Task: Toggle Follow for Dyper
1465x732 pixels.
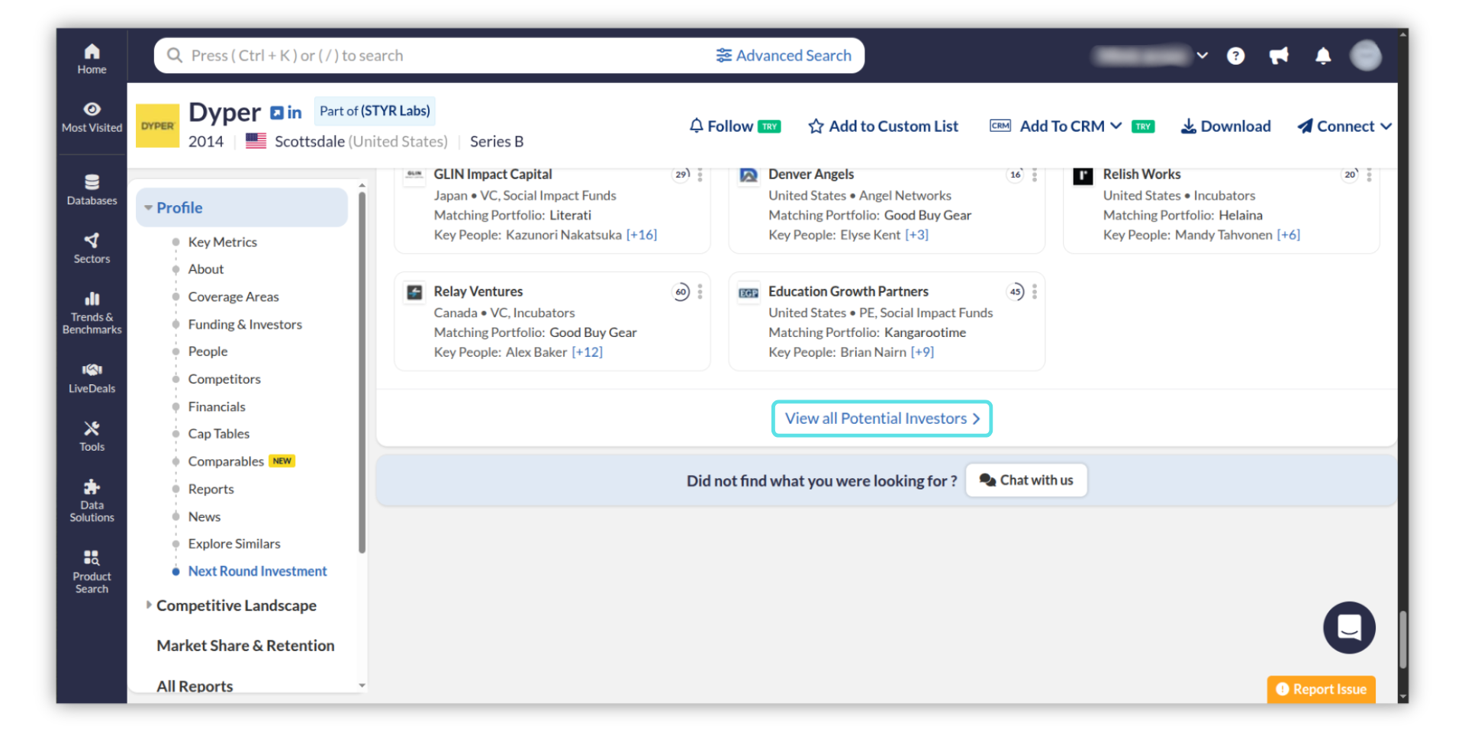Action: pyautogui.click(x=721, y=127)
